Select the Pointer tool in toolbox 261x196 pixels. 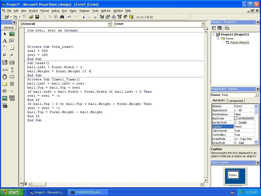tap(5, 34)
